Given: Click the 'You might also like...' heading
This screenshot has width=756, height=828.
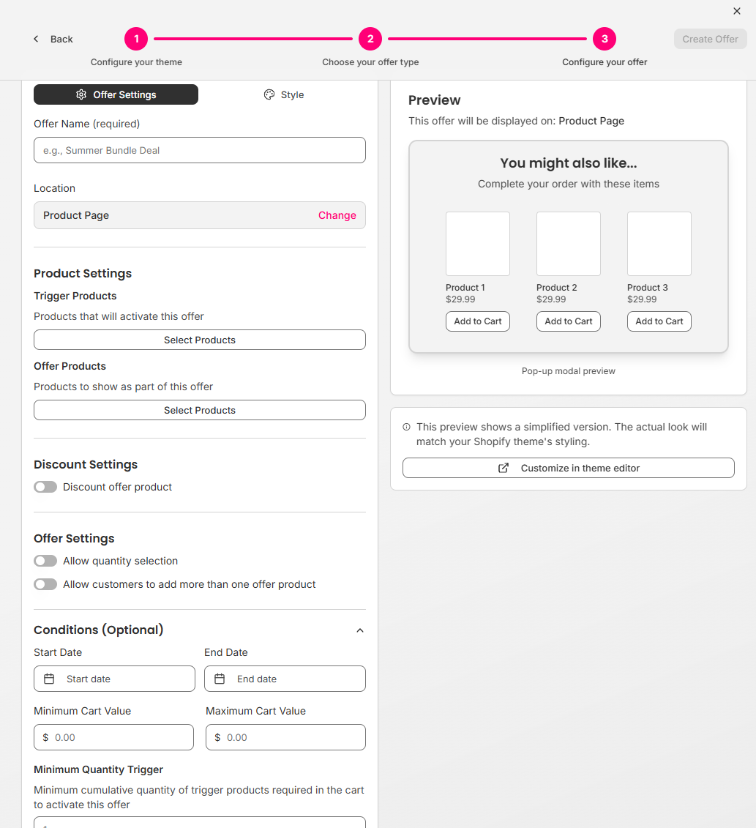Looking at the screenshot, I should 569,163.
